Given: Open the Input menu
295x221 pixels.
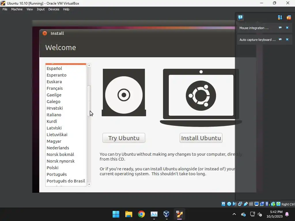Looking at the screenshot, I should tap(41, 9).
